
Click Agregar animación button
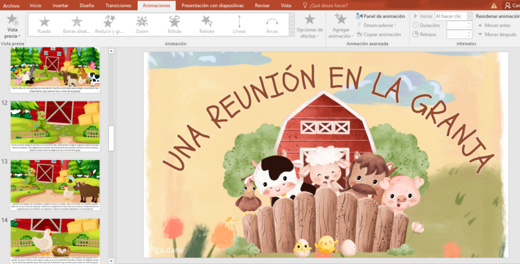point(341,26)
